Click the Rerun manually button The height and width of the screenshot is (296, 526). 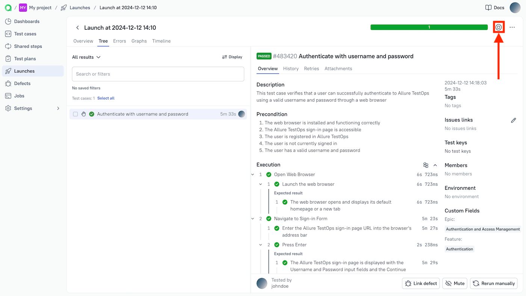pos(494,284)
